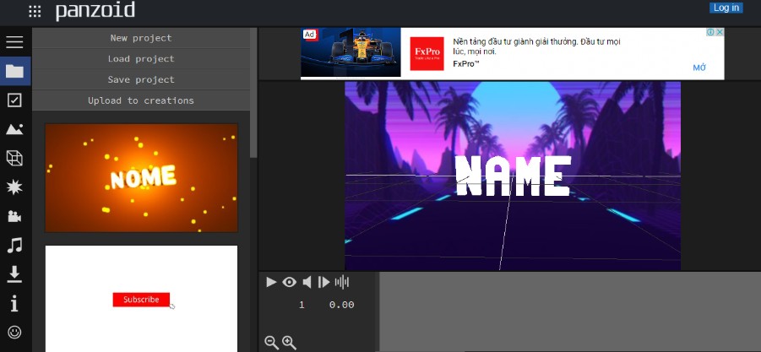Image resolution: width=761 pixels, height=352 pixels.
Task: Click the time value 0.00 field
Action: tap(342, 305)
